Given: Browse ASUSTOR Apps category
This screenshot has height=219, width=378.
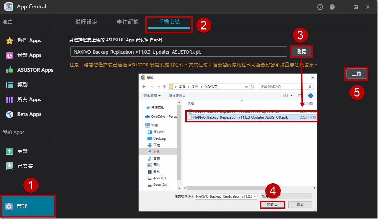Looking at the screenshot, I should click(29, 70).
